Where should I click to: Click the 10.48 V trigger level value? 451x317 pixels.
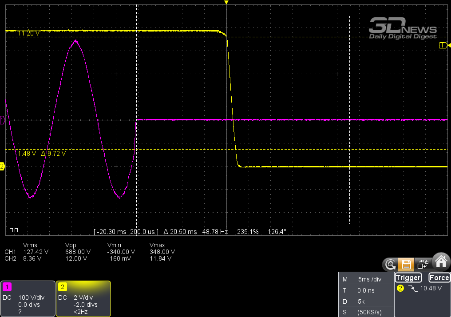(x=431, y=288)
